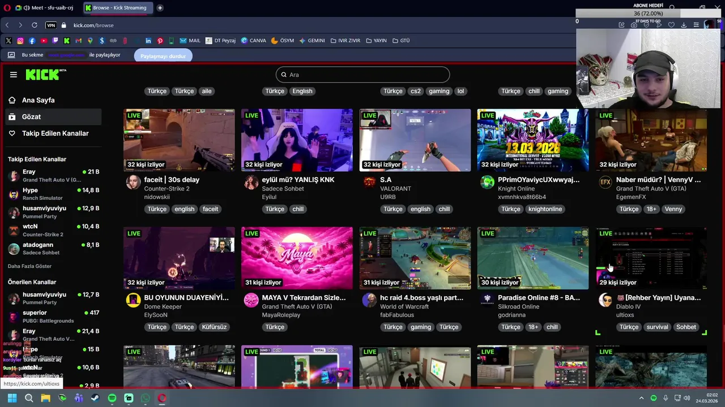The image size is (725, 407).
Task: Open the LinkedIn bookmark
Action: click(148, 41)
